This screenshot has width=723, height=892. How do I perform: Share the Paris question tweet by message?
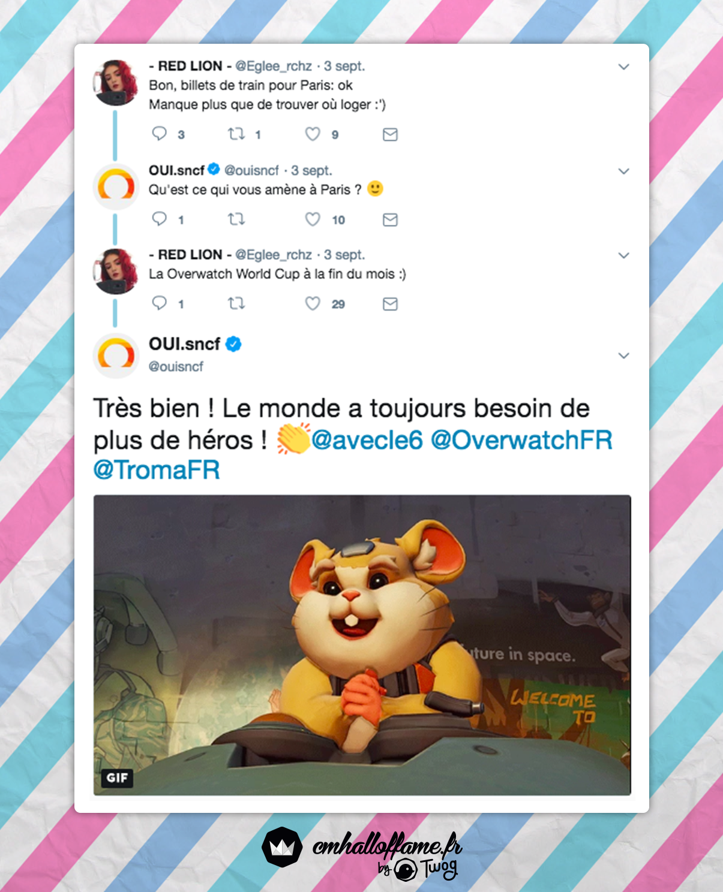click(390, 219)
